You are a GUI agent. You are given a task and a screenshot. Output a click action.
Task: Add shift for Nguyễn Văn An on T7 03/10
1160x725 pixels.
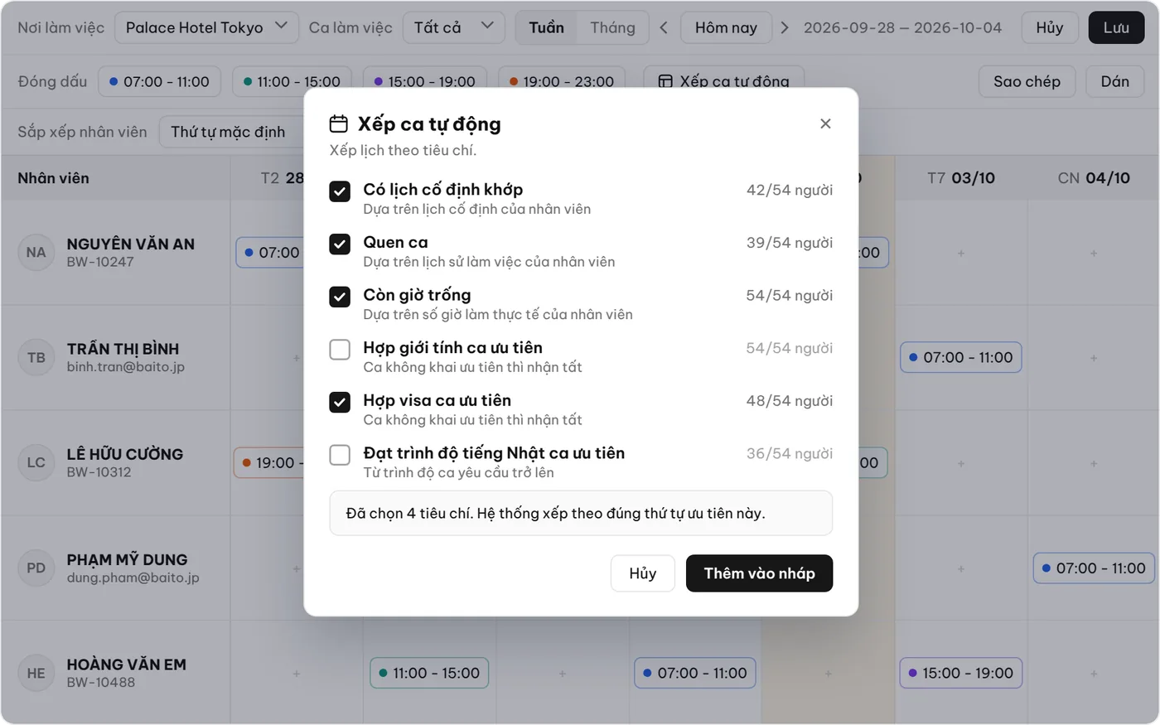coord(961,253)
